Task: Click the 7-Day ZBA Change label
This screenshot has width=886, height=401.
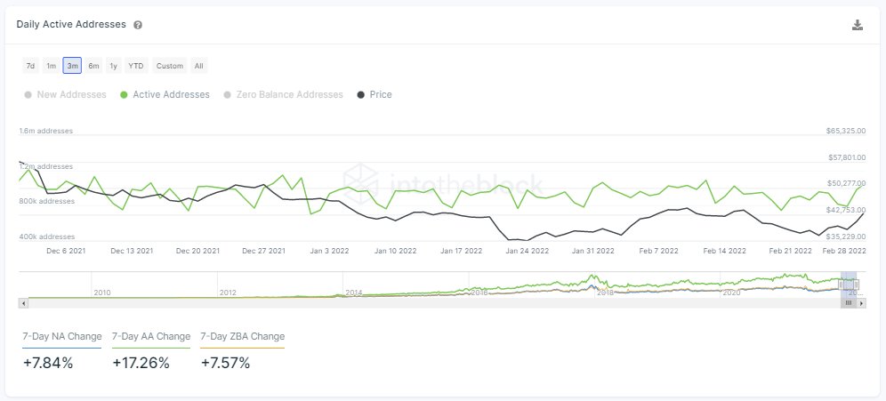Action: [x=243, y=337]
